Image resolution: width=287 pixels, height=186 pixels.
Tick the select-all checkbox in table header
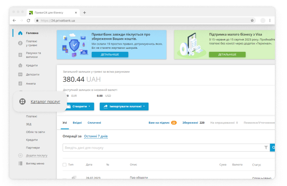64,165
